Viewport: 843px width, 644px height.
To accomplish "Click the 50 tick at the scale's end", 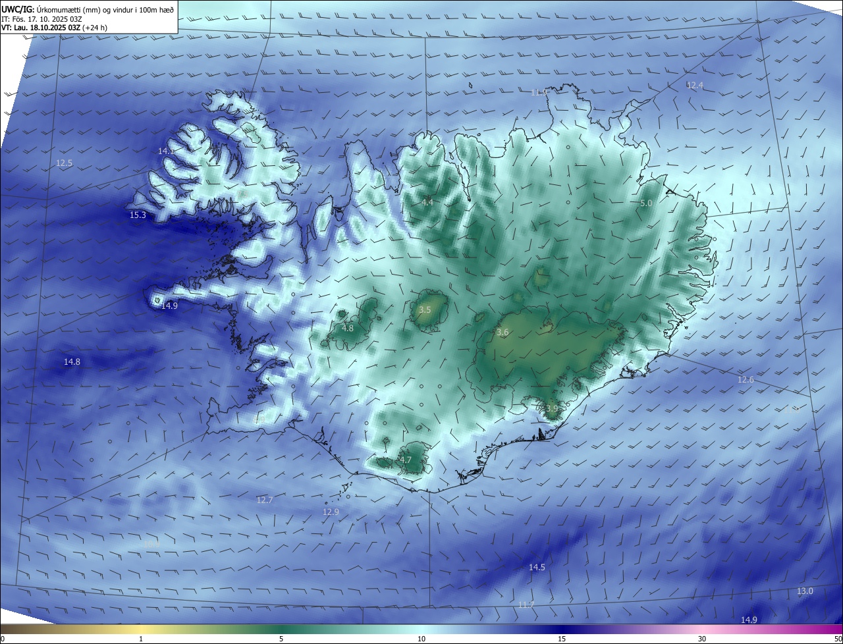I will click(838, 639).
